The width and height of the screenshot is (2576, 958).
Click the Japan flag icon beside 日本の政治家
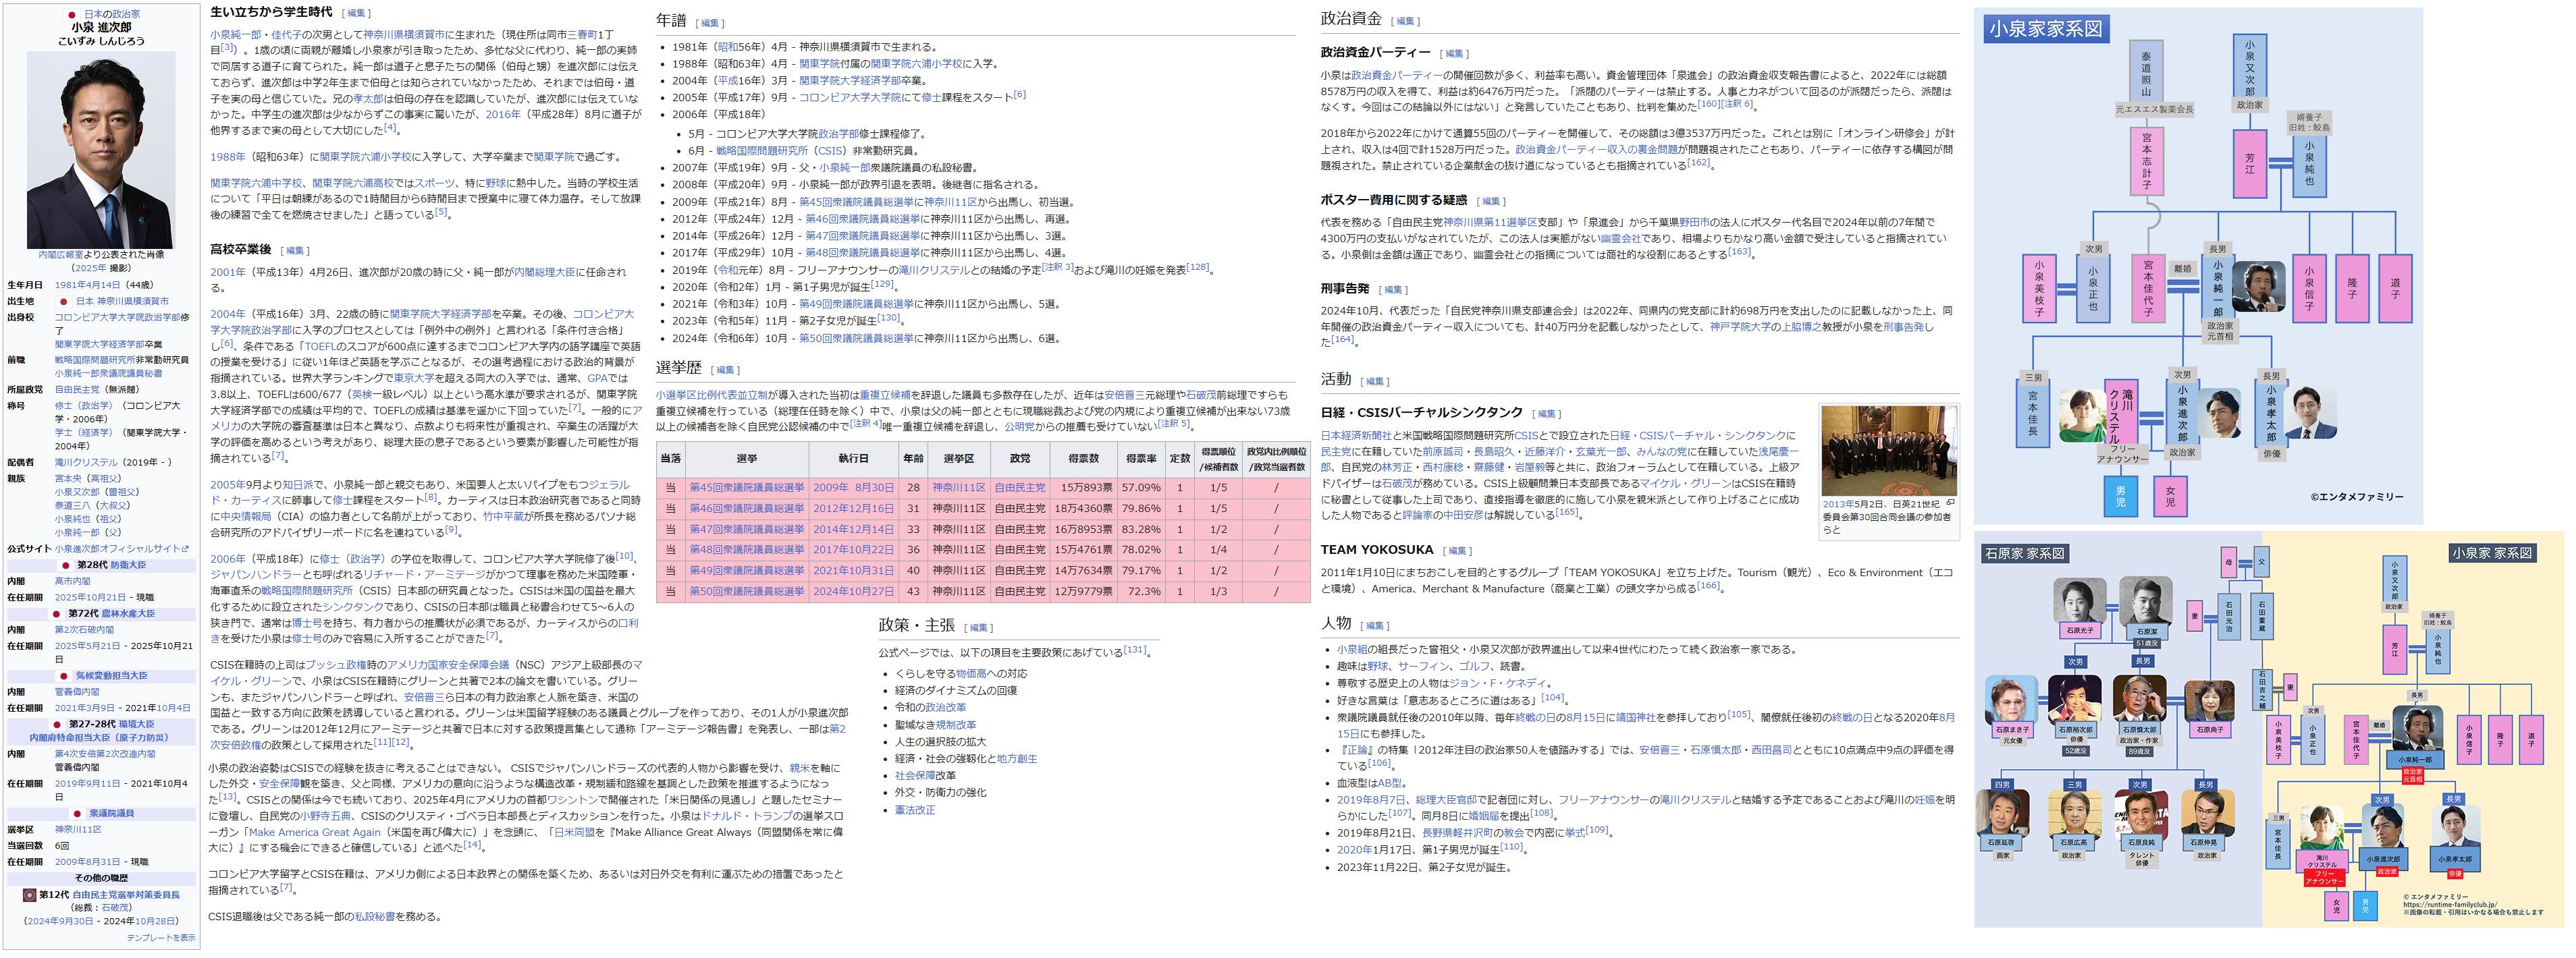point(71,15)
